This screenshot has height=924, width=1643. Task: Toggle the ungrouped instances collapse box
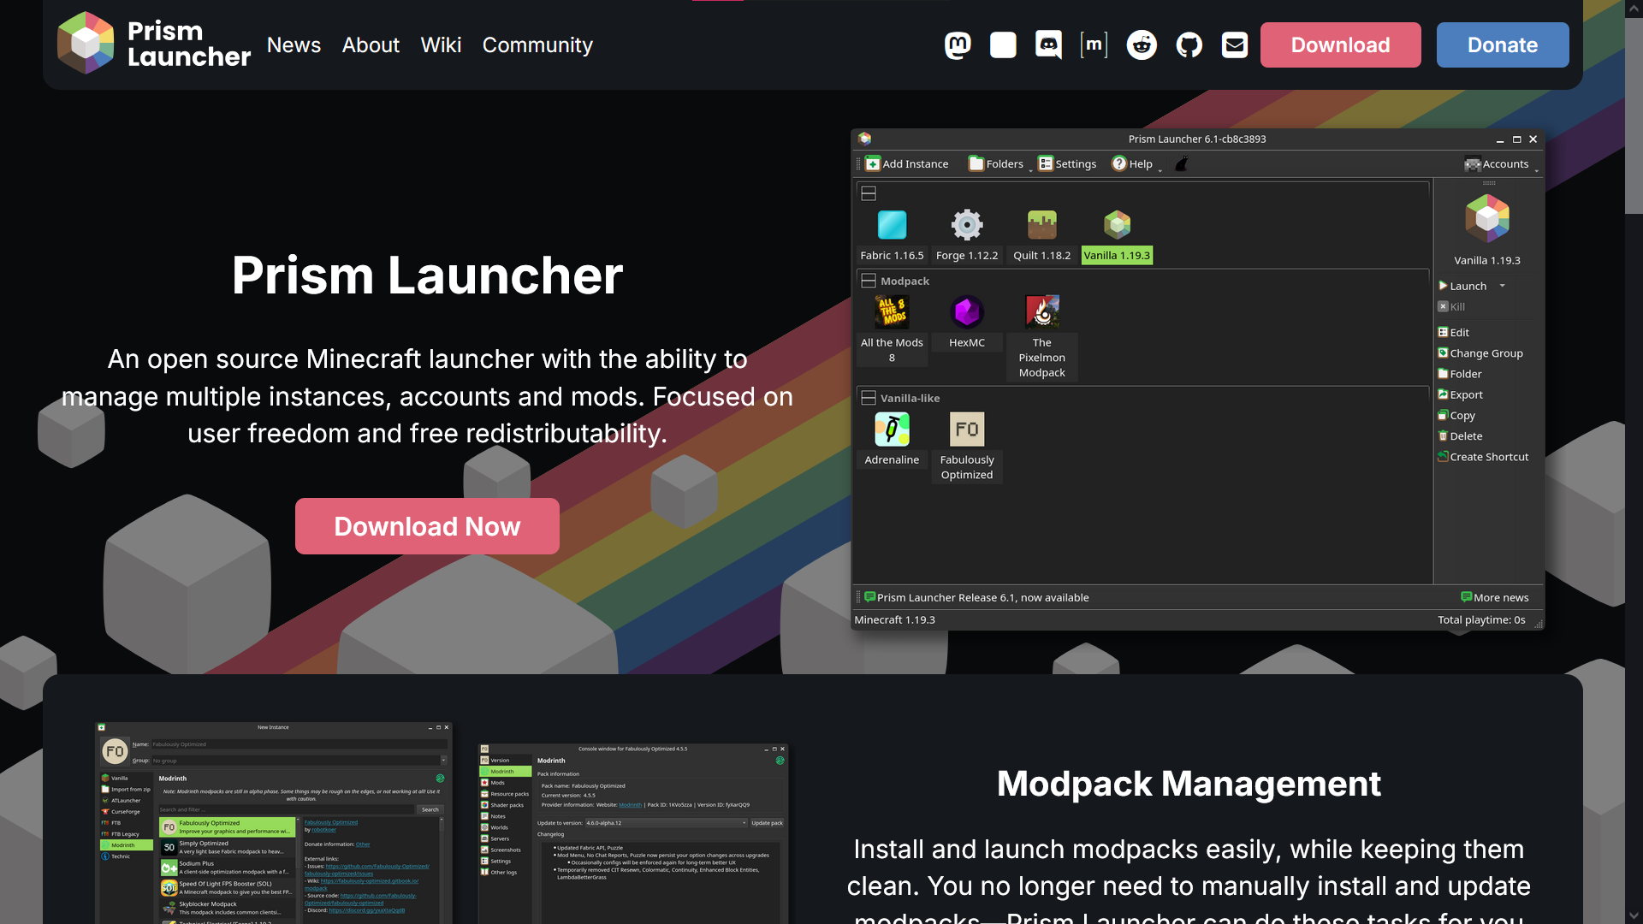pyautogui.click(x=869, y=193)
